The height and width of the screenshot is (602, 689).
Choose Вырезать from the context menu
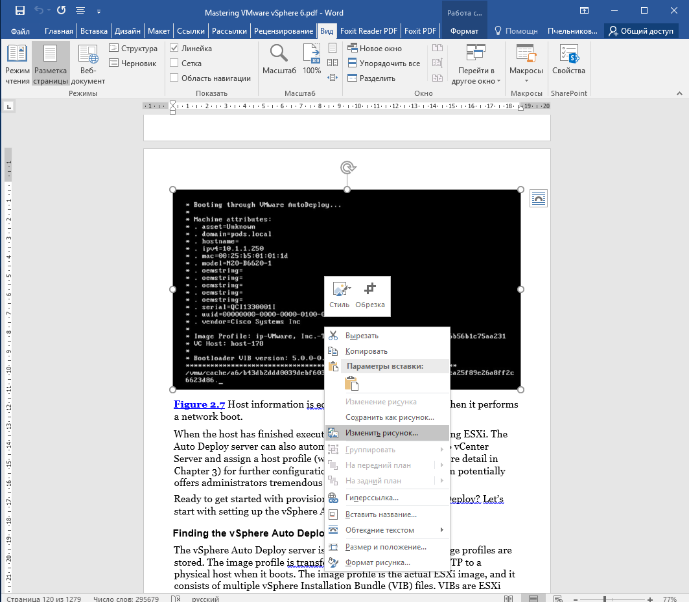388,336
